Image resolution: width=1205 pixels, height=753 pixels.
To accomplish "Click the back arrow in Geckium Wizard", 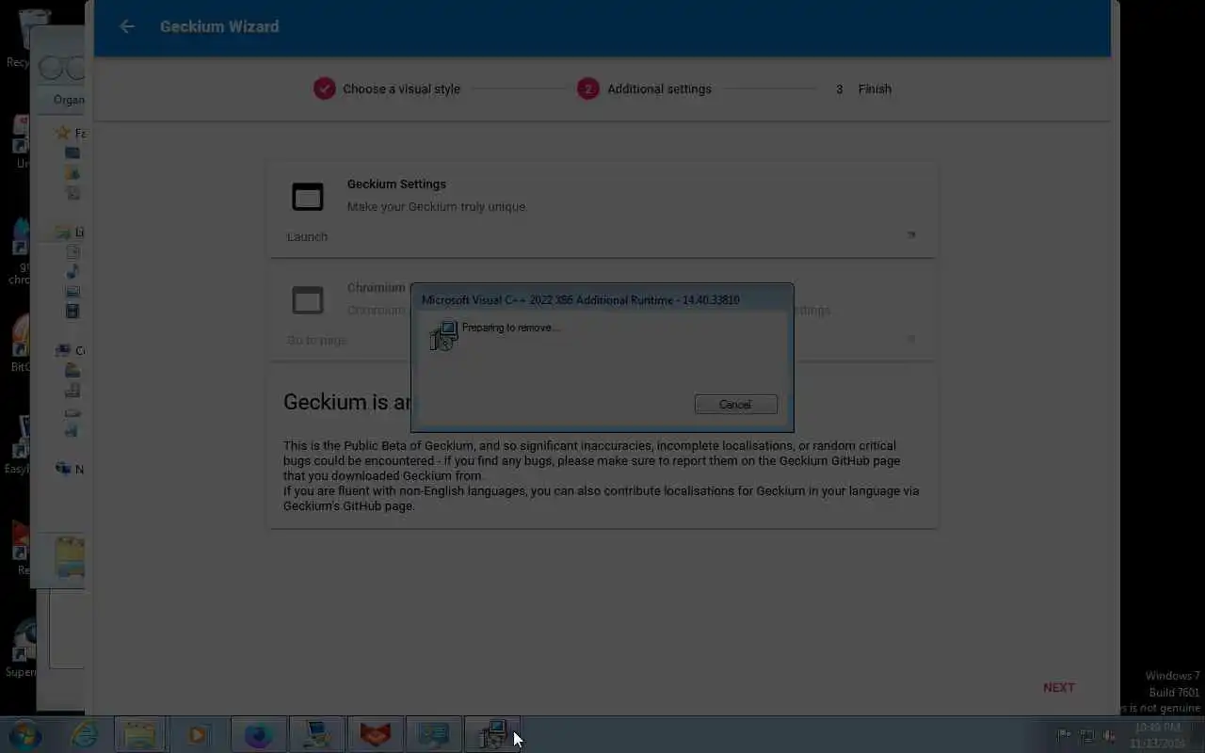I will tap(127, 26).
